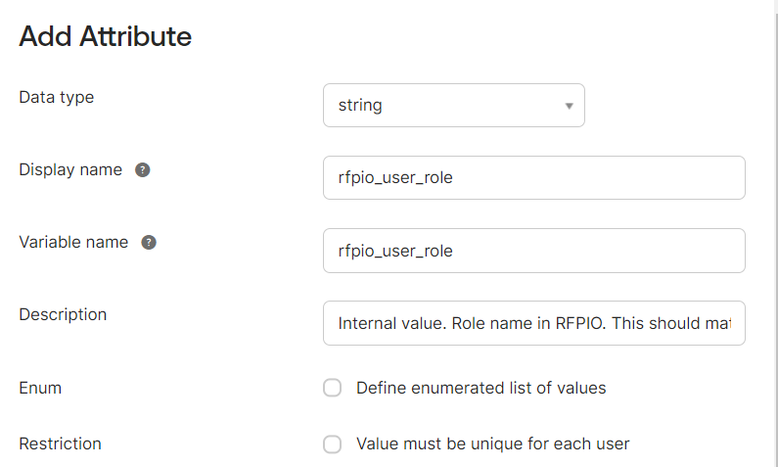Open the help icon beside Variable name
This screenshot has width=778, height=467.
click(x=149, y=243)
